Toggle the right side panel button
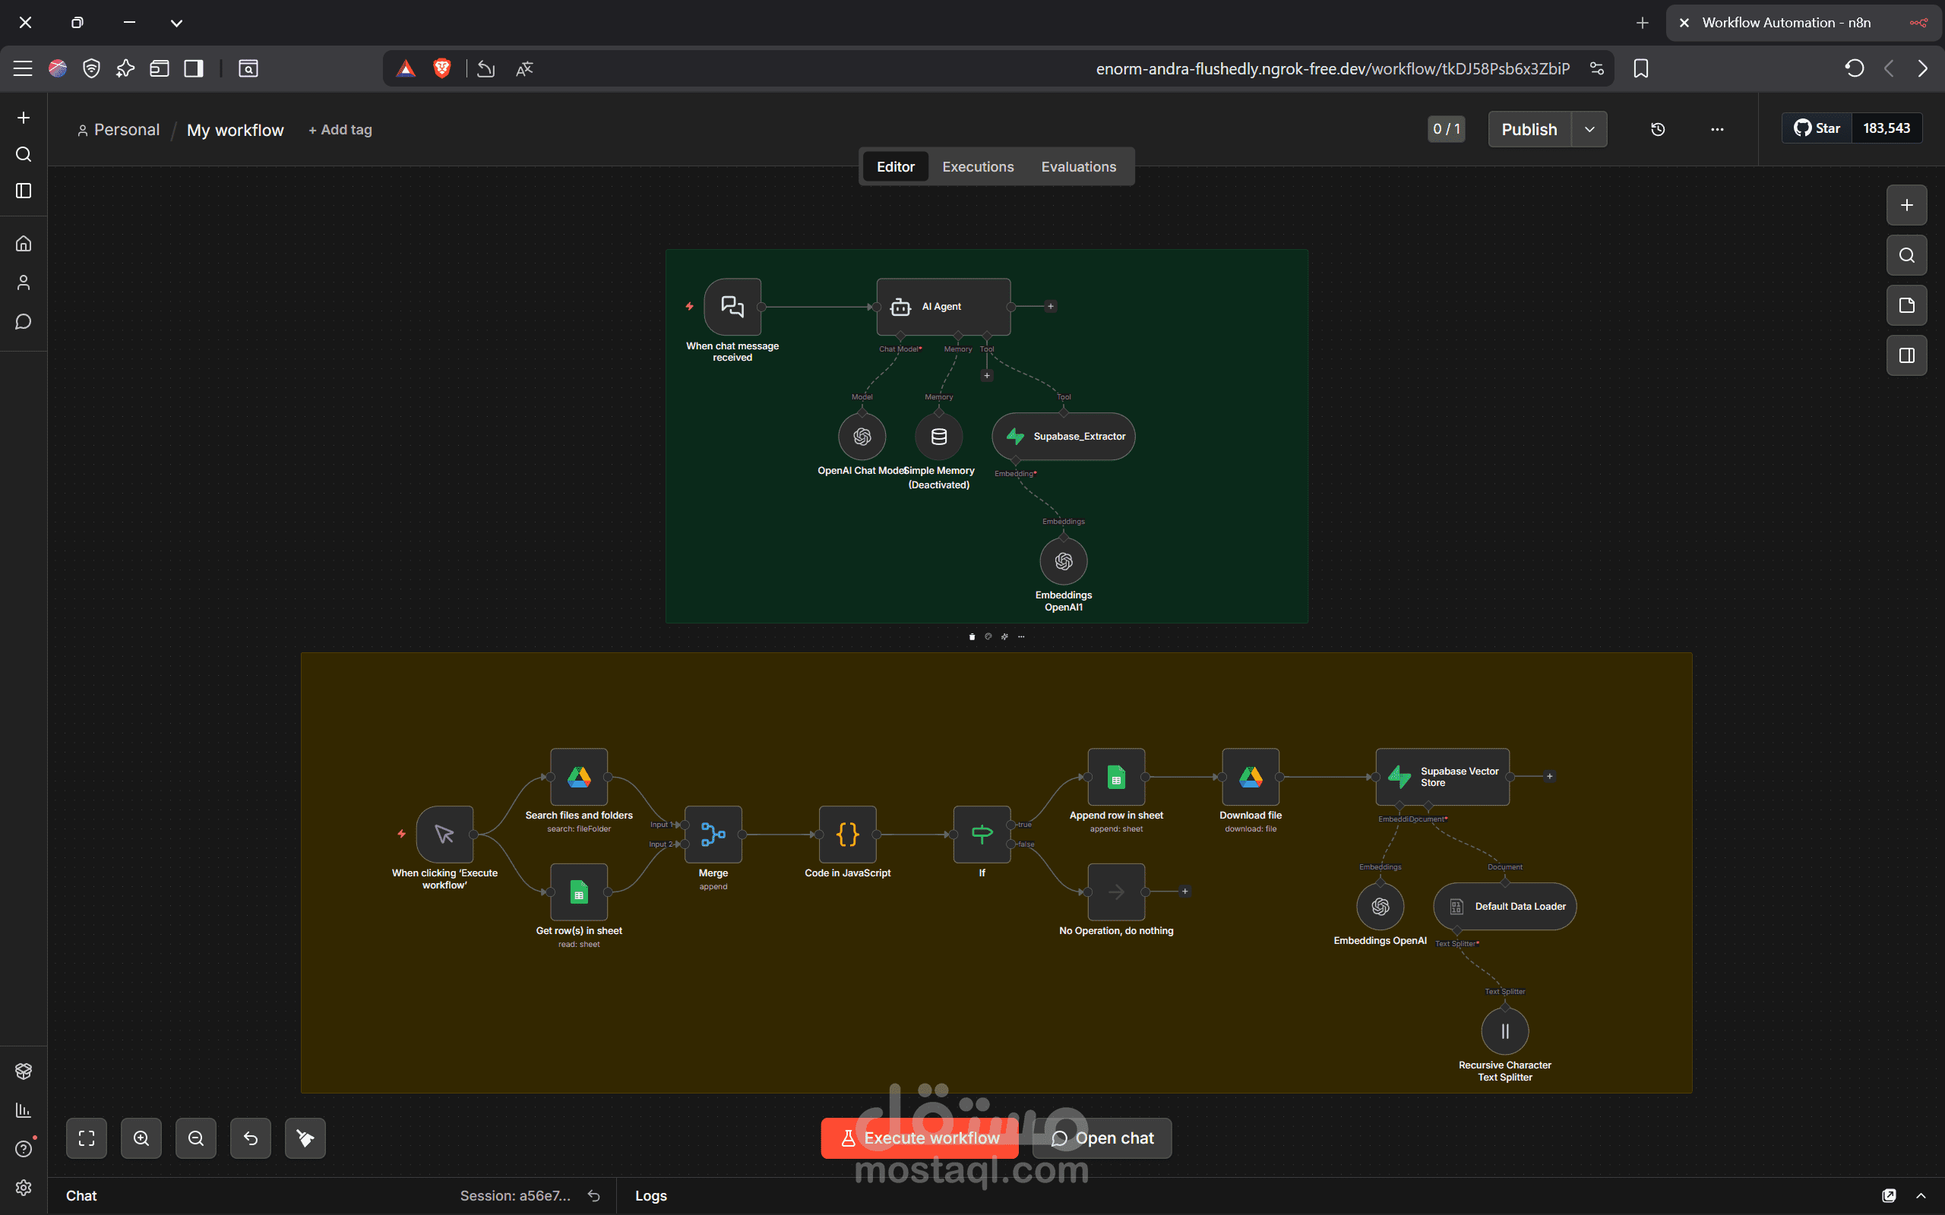1945x1215 pixels. (x=1906, y=355)
